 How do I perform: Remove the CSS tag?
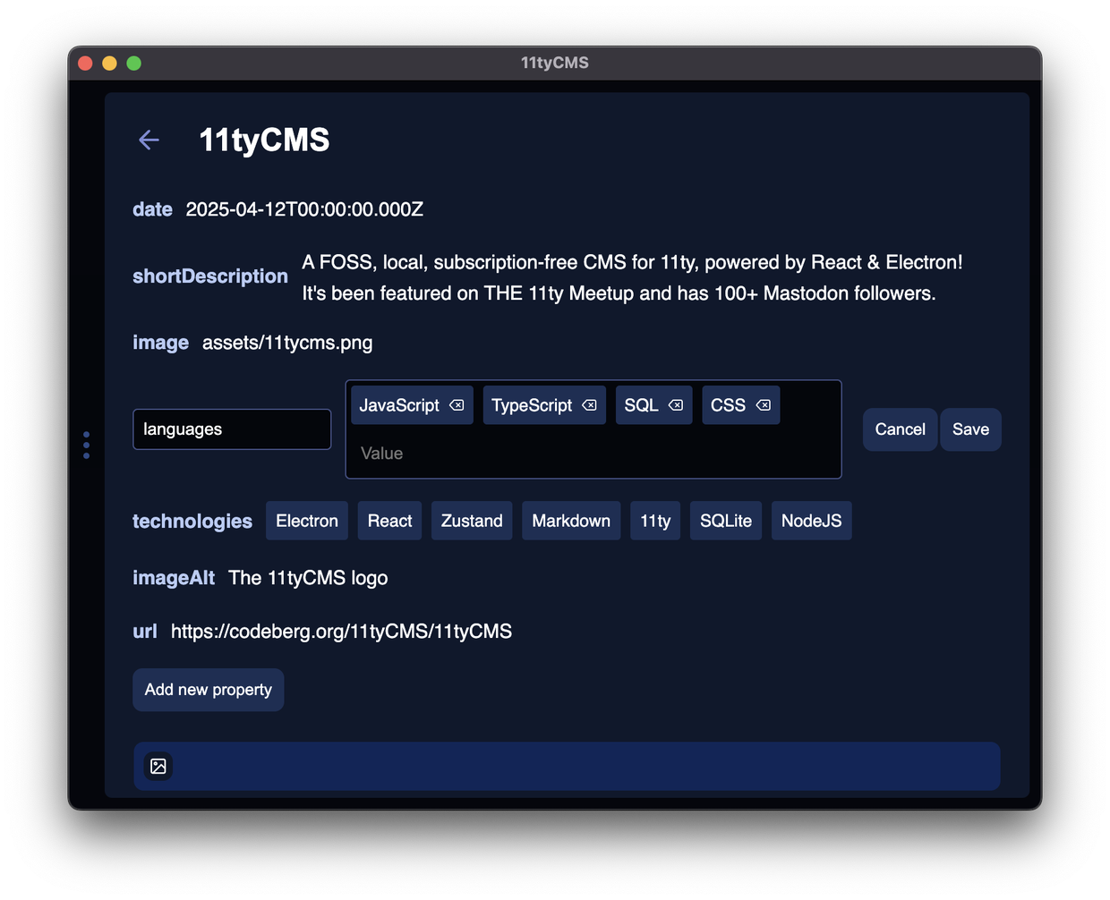tap(764, 405)
